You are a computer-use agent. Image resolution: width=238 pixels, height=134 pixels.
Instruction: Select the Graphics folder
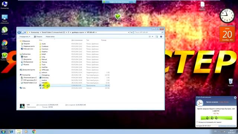pyautogui.click(x=45, y=51)
